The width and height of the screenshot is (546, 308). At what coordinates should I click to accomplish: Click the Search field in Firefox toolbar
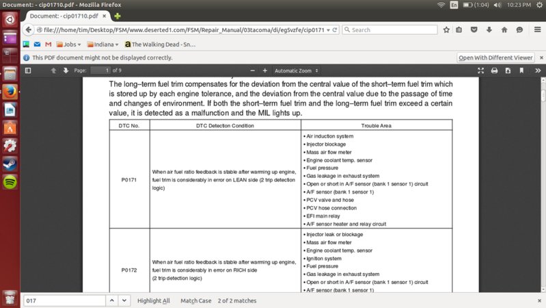(x=390, y=30)
